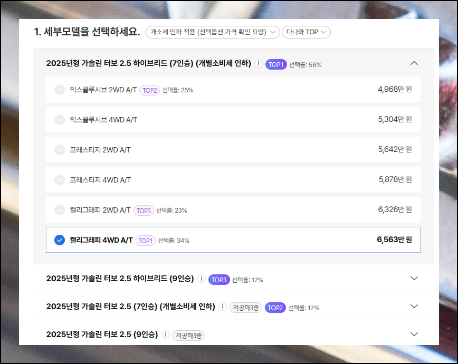Click the 캘리그래피 2WD A/T trim label
Viewport: 458px width, 364px height.
pyautogui.click(x=100, y=210)
